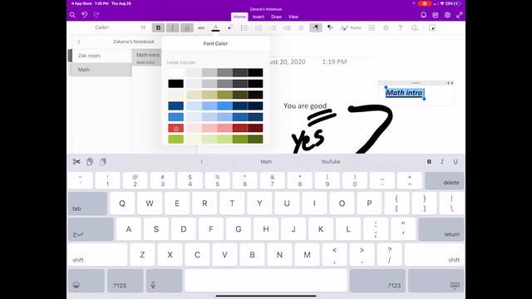The width and height of the screenshot is (532, 299).
Task: Toggle the U underline shortcut above the keyboard
Action: [456, 162]
